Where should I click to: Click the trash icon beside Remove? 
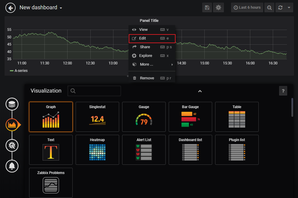click(x=134, y=78)
